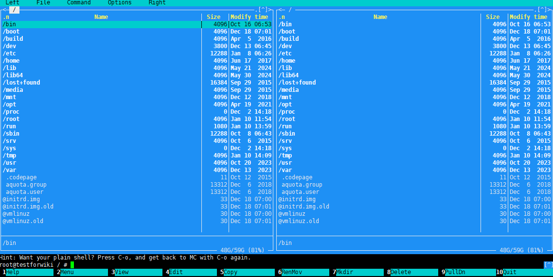Open the Options menu
This screenshot has width=553, height=277.
click(120, 2)
